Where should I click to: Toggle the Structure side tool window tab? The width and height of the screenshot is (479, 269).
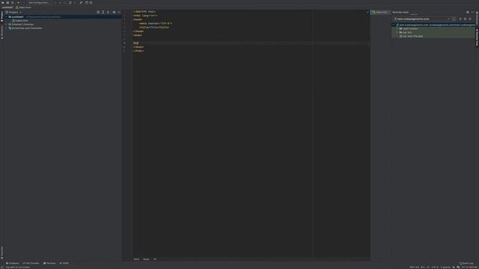[1, 32]
